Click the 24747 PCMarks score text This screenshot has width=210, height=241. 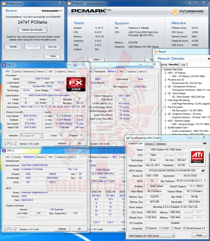pyautogui.click(x=32, y=22)
